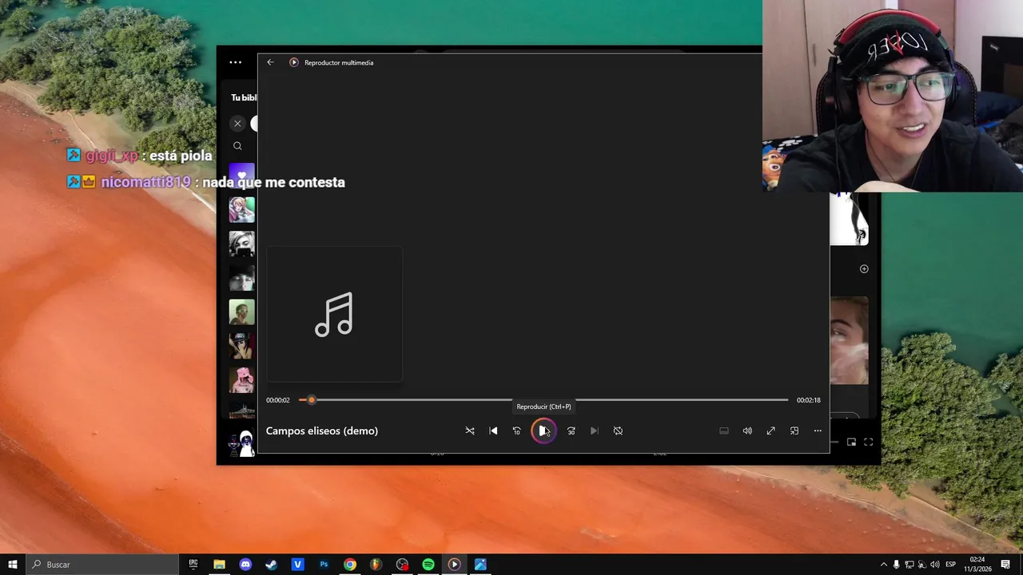Toggle shuffle in media player
Screen dimensions: 1023x575
click(470, 430)
